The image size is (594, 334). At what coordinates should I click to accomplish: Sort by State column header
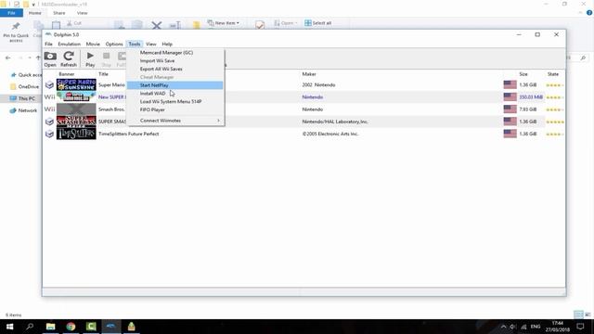click(x=553, y=74)
